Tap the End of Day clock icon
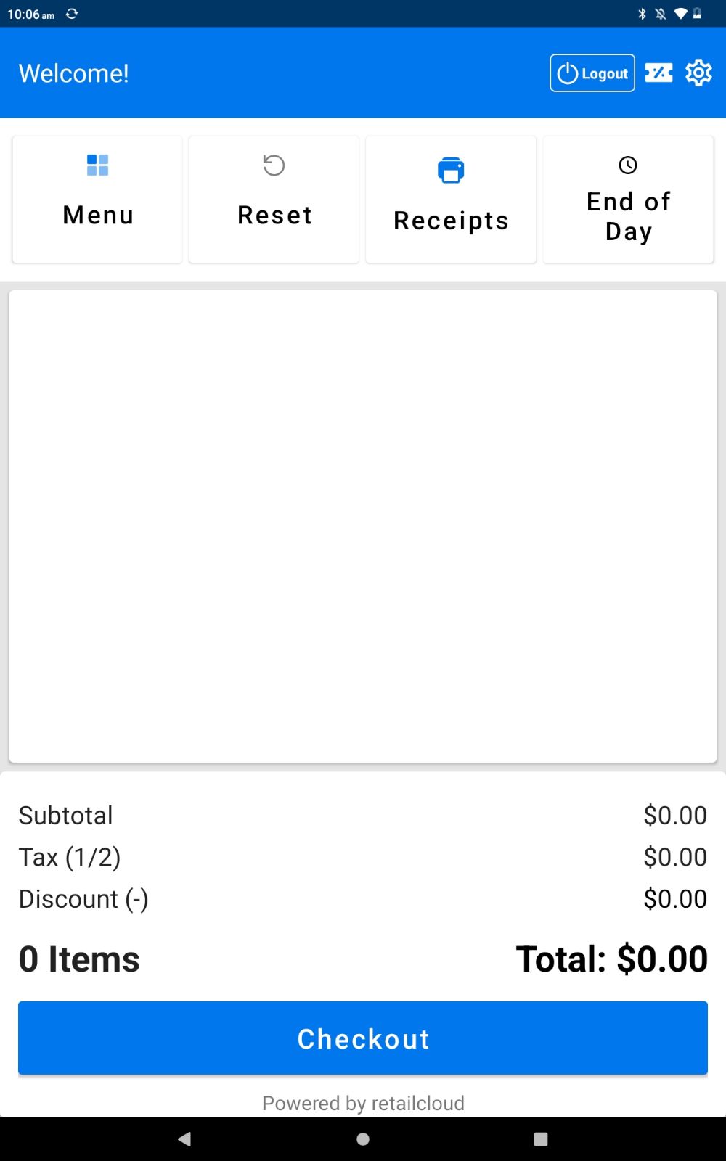Screen dimensions: 726x1161 (x=628, y=165)
